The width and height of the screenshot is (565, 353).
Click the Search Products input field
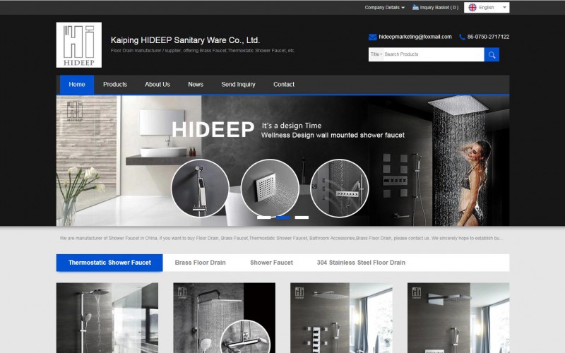tap(434, 54)
